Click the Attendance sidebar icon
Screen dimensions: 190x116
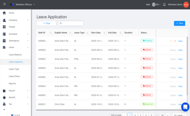click(4, 41)
